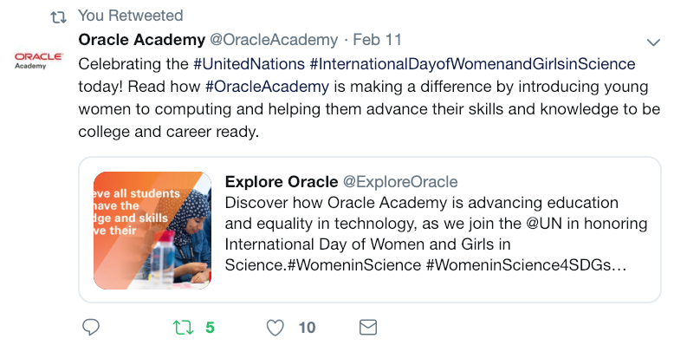The height and width of the screenshot is (345, 674).
Task: Open the Oracle Academy display name
Action: (142, 40)
